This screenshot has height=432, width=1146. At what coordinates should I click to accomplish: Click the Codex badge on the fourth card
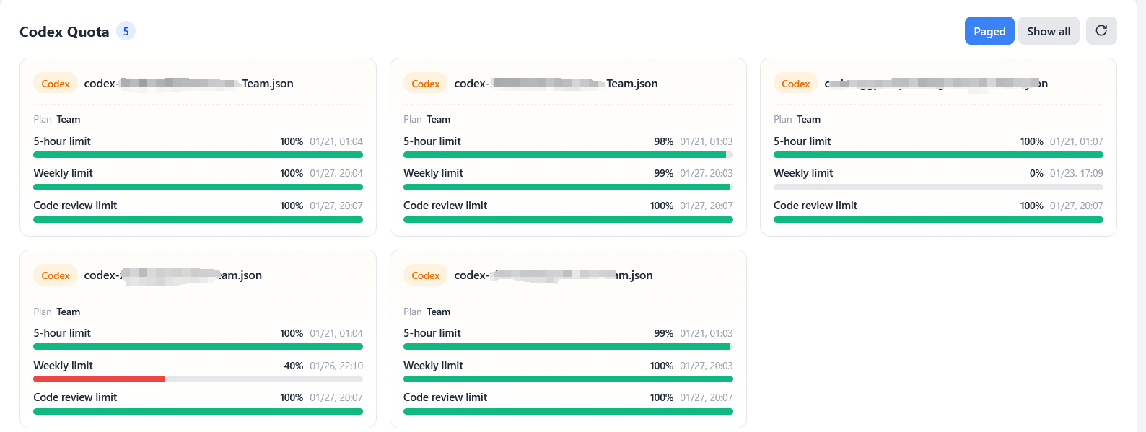coord(56,275)
